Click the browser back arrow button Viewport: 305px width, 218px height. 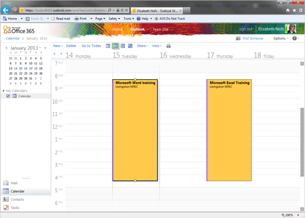coord(6,10)
